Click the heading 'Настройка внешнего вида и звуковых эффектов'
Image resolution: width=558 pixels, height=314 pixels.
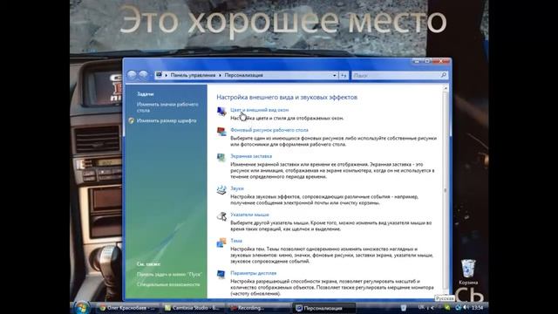tap(287, 97)
